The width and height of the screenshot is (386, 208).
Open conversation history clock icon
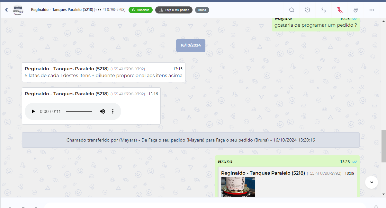click(x=308, y=10)
